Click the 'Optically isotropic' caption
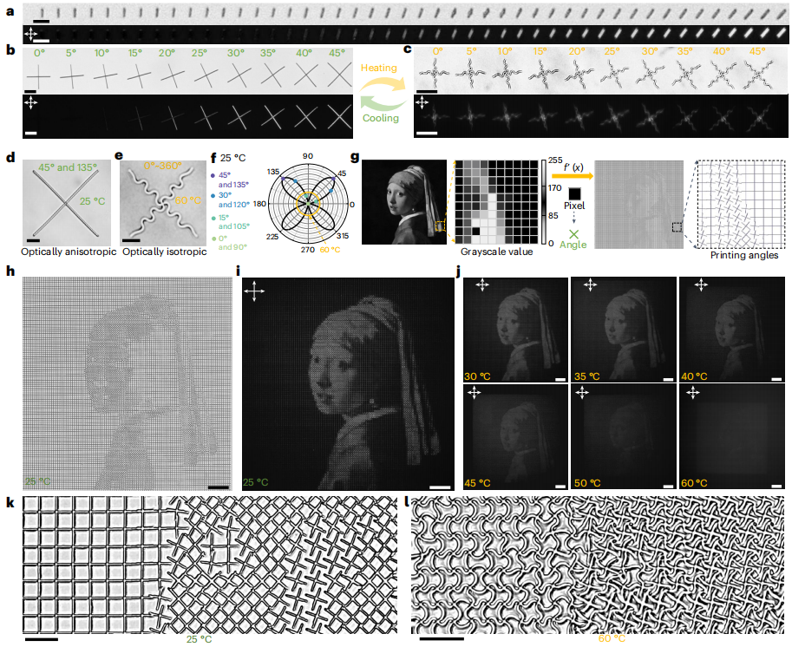 pos(165,252)
